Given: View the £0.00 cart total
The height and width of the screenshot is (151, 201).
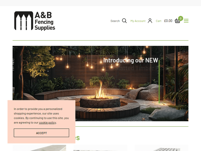Looking at the screenshot, I should (x=168, y=21).
